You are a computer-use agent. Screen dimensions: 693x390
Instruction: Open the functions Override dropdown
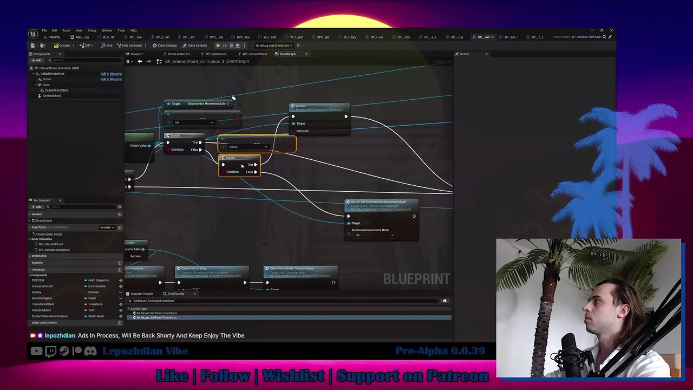[106, 227]
